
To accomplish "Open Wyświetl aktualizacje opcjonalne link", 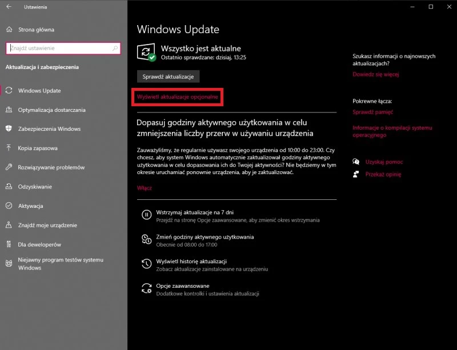I will (178, 97).
